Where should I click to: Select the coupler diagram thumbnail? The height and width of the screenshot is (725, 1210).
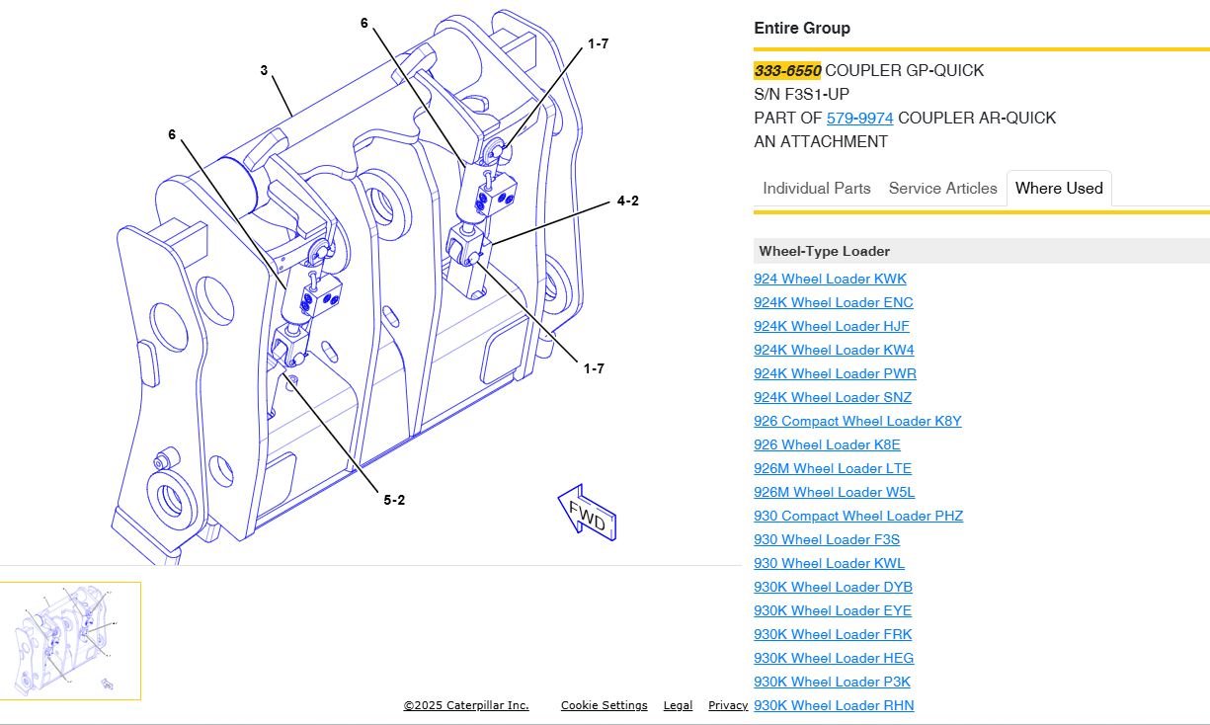click(x=70, y=641)
